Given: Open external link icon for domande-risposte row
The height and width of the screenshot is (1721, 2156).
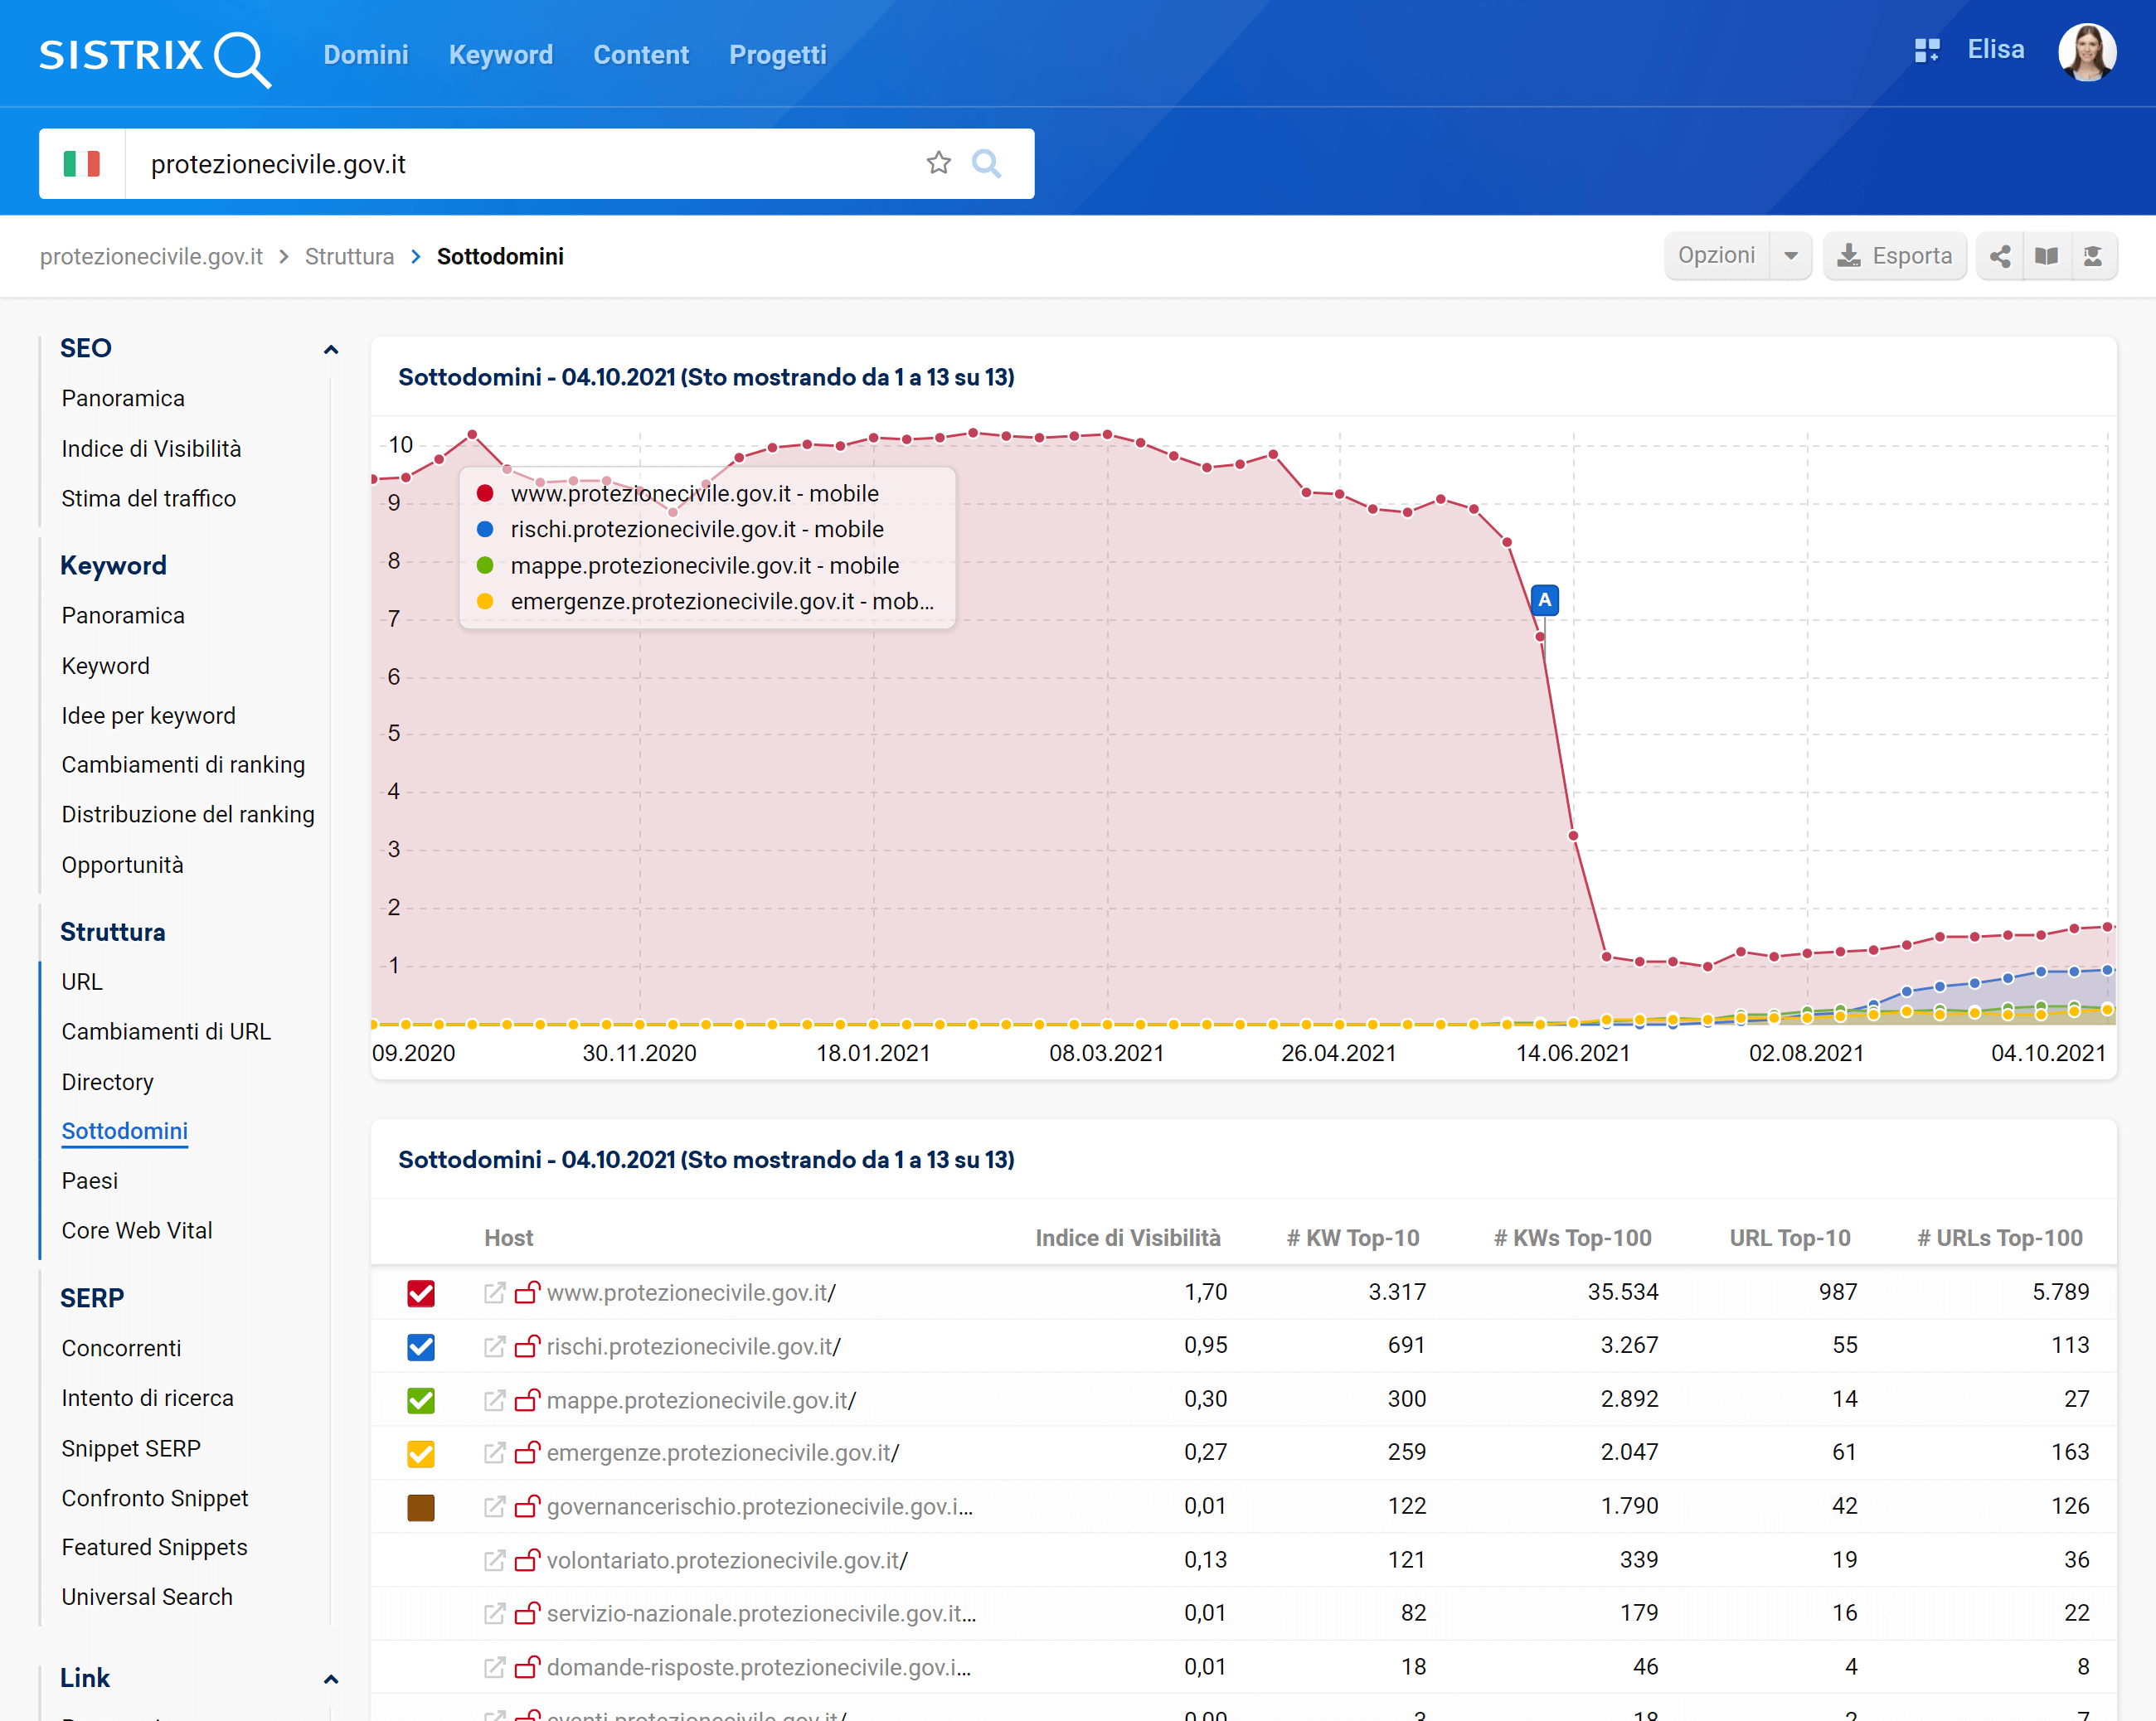Looking at the screenshot, I should tap(494, 1667).
